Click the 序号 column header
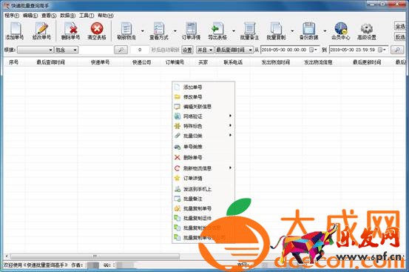The image size is (409, 272). (13, 62)
